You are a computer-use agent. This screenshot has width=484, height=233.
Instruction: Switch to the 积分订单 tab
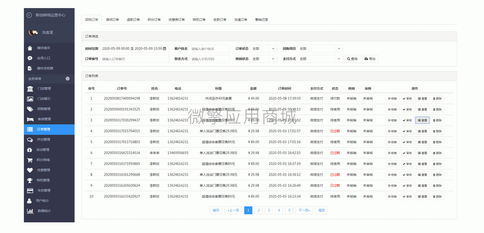pos(154,20)
